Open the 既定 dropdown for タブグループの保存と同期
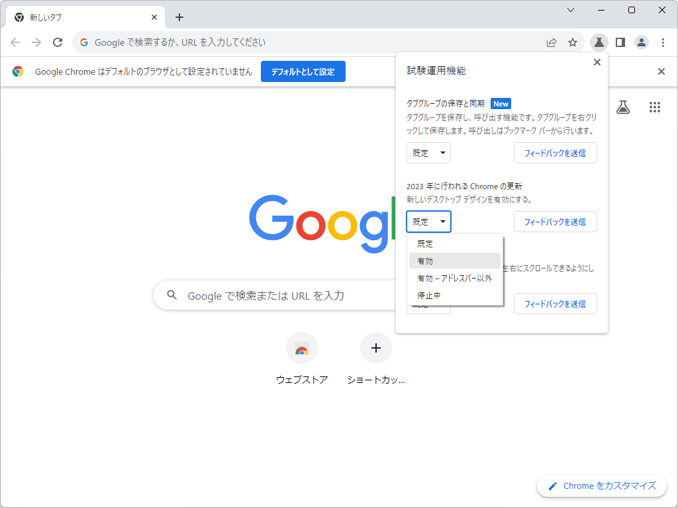The image size is (678, 508). pyautogui.click(x=428, y=153)
